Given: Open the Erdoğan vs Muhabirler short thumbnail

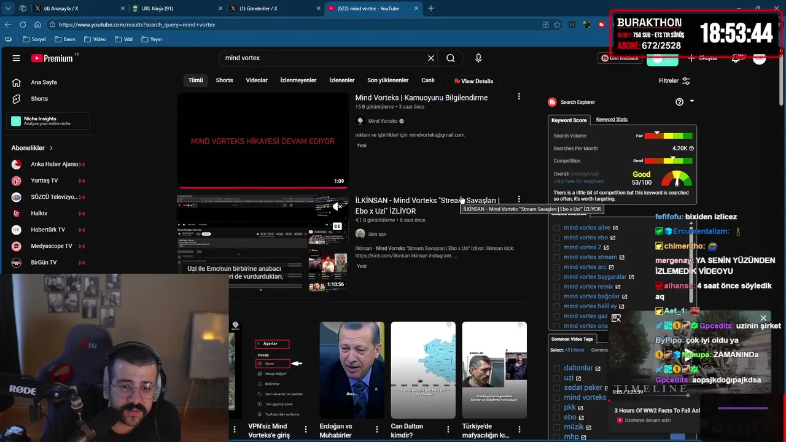Looking at the screenshot, I should click(352, 370).
